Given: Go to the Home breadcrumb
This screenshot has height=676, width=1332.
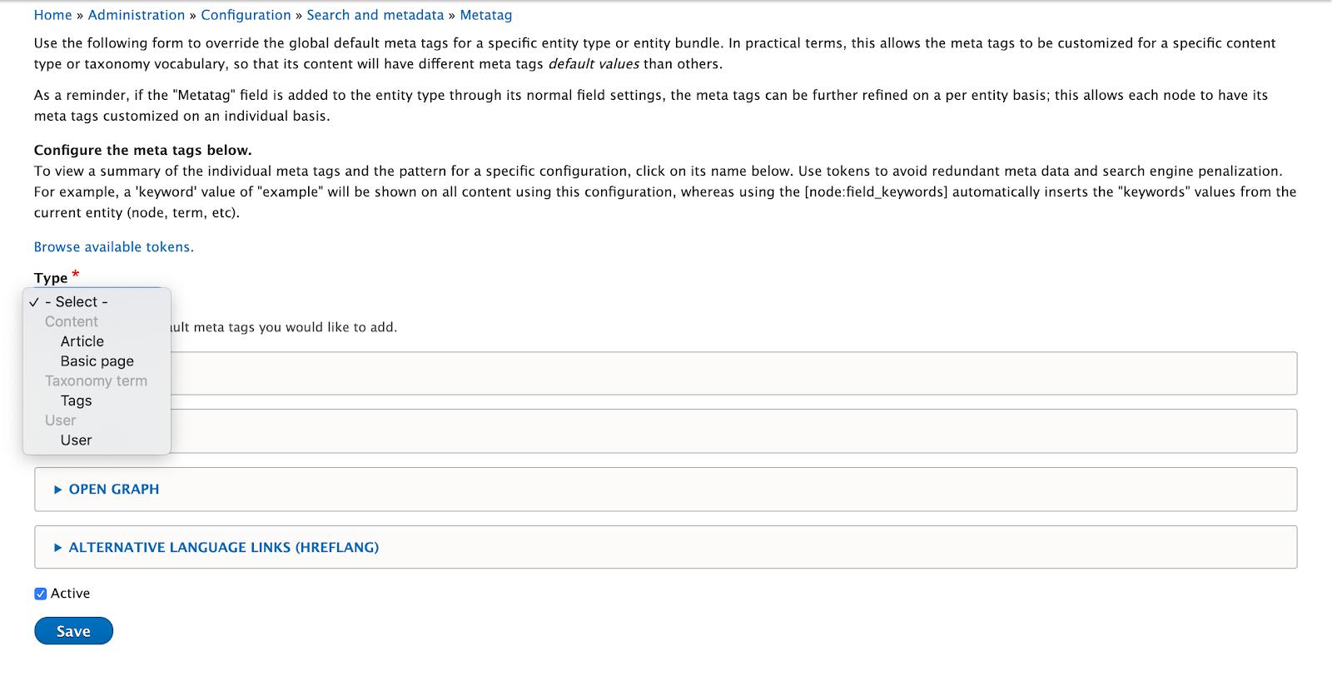Looking at the screenshot, I should 52,15.
